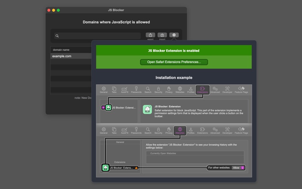
Task: Click the export icon button in JS Blocker window
Action: click(150, 35)
